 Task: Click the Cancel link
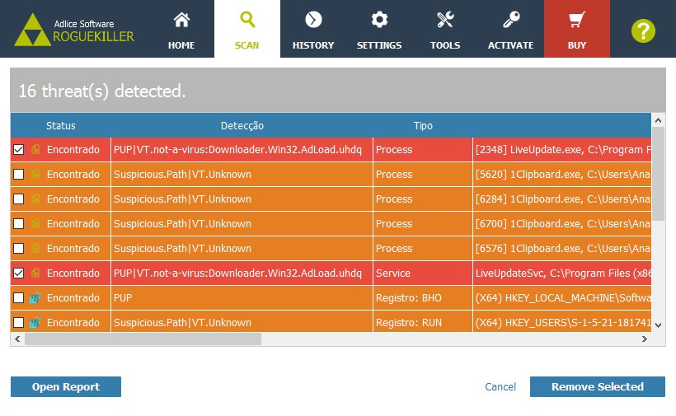point(500,386)
